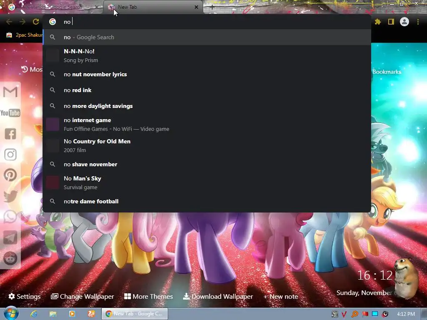
Task: Click the red V tray icon
Action: tap(344, 314)
